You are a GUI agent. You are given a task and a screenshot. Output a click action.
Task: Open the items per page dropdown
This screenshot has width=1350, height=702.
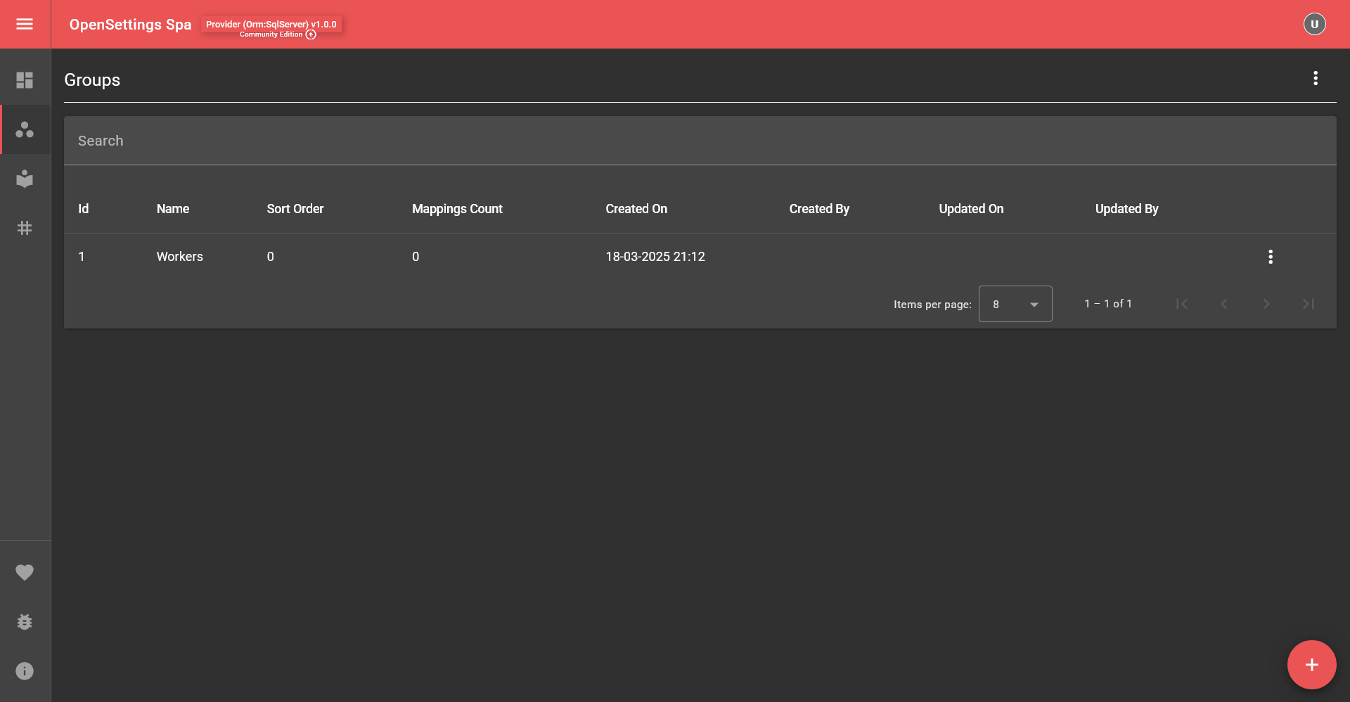[x=1015, y=304]
